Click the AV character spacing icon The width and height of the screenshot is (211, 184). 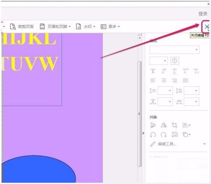point(179,102)
